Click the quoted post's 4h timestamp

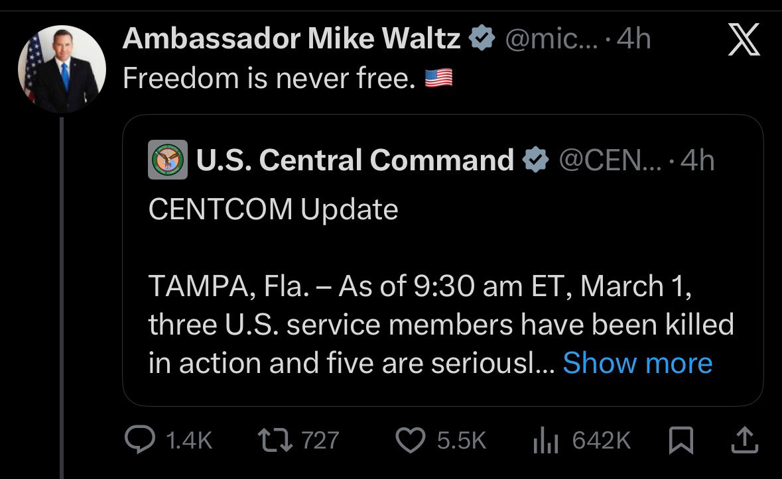pyautogui.click(x=698, y=160)
